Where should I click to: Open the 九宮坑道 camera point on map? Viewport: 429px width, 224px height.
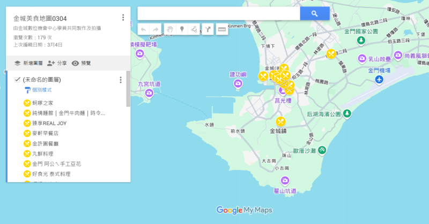[x=149, y=93]
